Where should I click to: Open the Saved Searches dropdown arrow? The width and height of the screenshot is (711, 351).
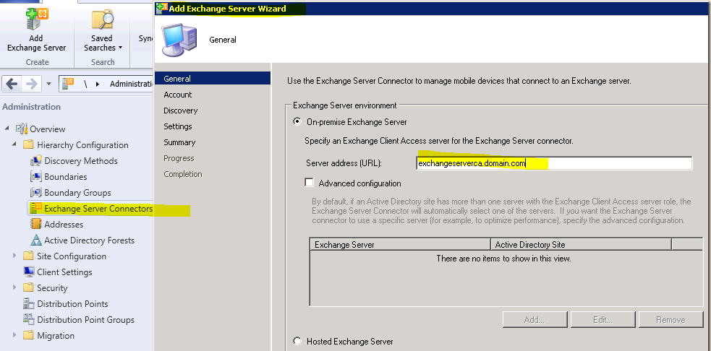(x=121, y=48)
